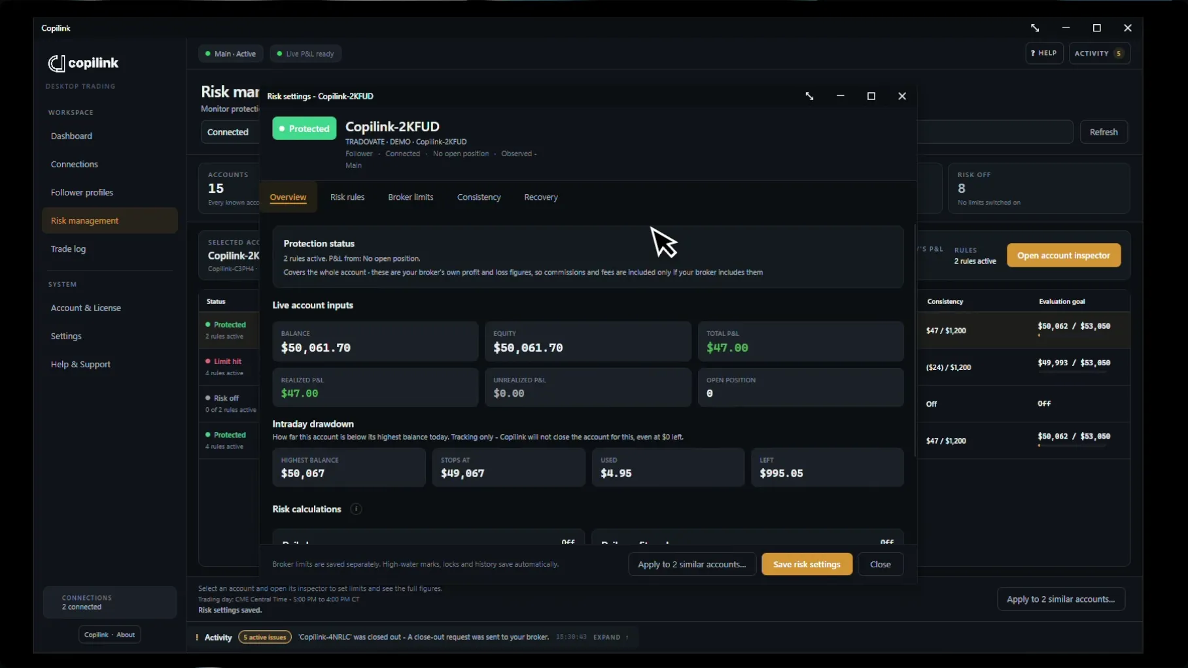1188x668 pixels.
Task: Click the Connections 2 connected panel
Action: [110, 603]
